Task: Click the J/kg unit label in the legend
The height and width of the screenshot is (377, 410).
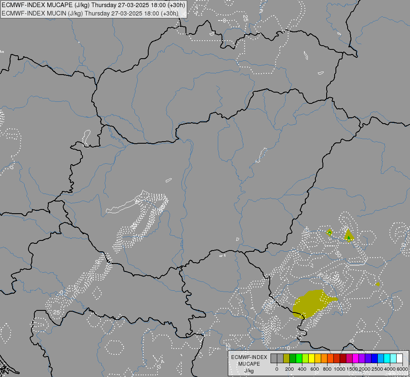Action: [249, 371]
